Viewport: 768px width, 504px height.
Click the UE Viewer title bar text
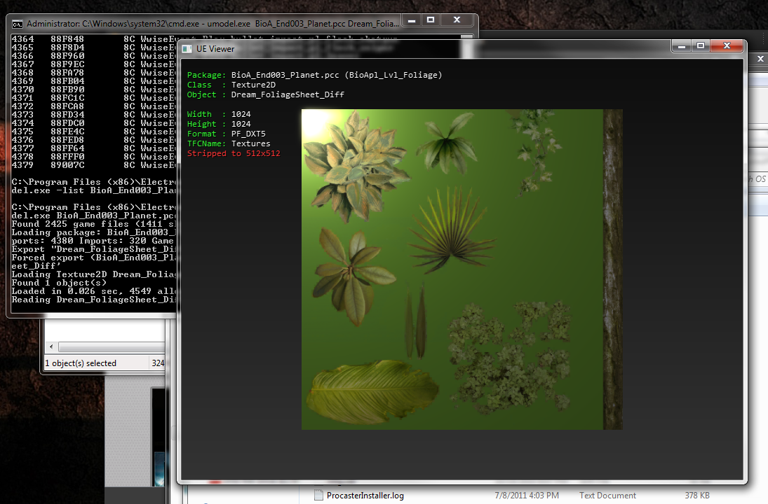point(215,48)
